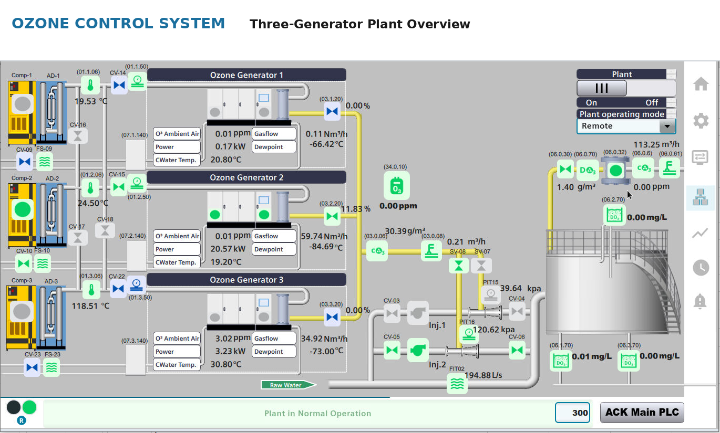The height and width of the screenshot is (433, 720).
Task: Open flow switch FS-09 icon
Action: (45, 162)
